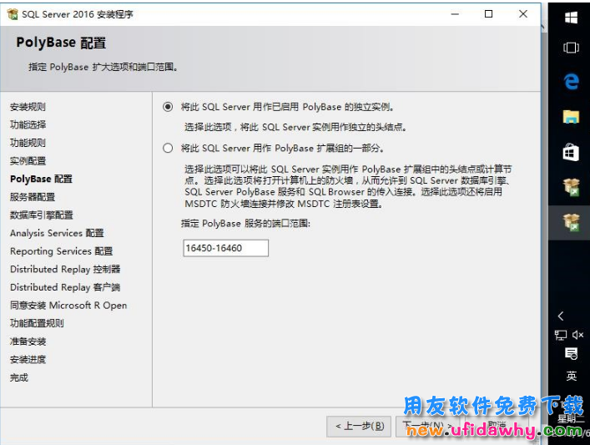Viewport: 590px width, 445px height.
Task: Select the PolyBase scale-out group radio option
Action: [x=169, y=148]
